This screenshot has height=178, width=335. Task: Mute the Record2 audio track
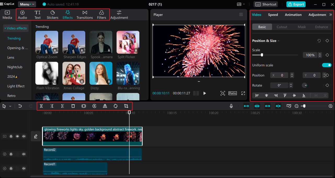(24, 154)
